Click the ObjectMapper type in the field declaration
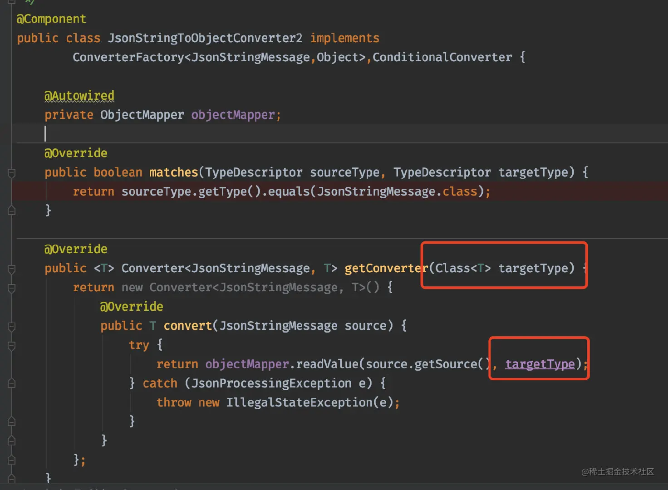 pos(142,115)
